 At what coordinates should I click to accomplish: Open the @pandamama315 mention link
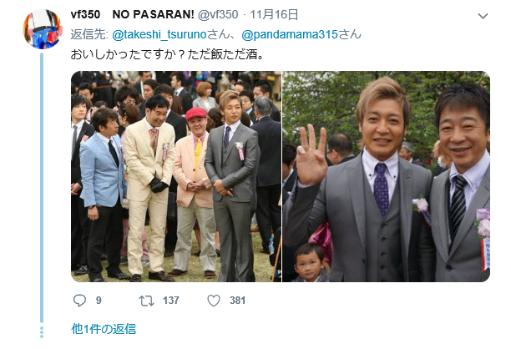coord(290,34)
